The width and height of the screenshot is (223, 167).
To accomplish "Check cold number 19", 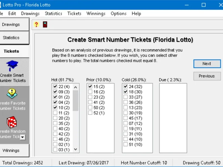I will click(125, 129).
